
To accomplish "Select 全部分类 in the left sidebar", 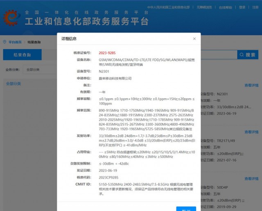I will (14, 84).
